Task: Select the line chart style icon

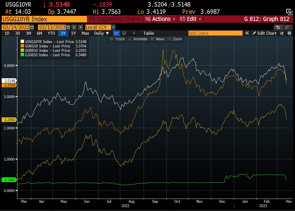Action: [x=116, y=33]
